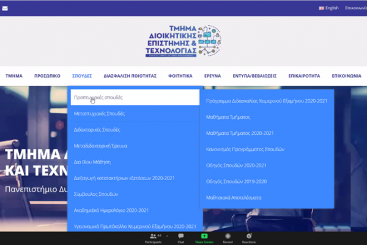
Task: Open Διεξαγωγή κατατακτήριων εξετάσεων 2020-2021
Action: point(135,178)
